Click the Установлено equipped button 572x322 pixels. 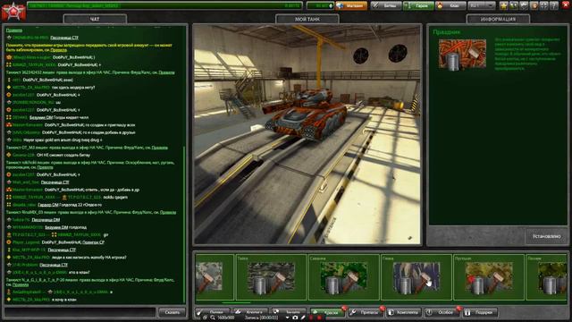point(546,236)
